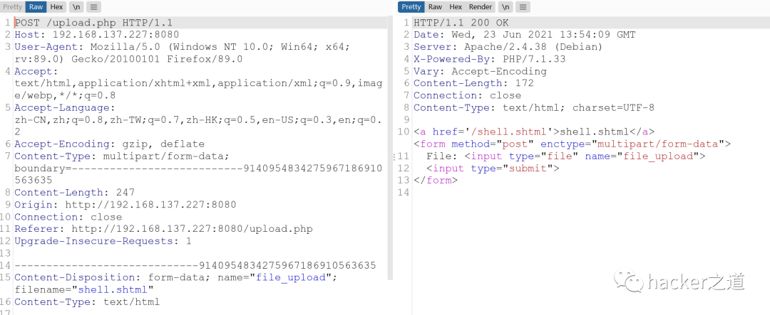Click the request "Connection: close" header
Image resolution: width=770 pixels, height=315 pixels.
(x=68, y=217)
